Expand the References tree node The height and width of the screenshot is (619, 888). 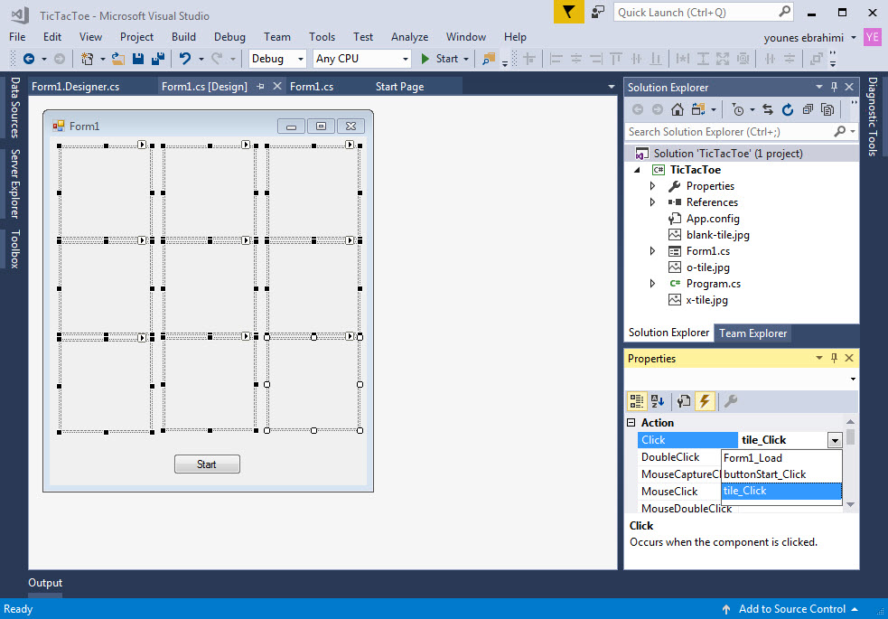tap(652, 202)
